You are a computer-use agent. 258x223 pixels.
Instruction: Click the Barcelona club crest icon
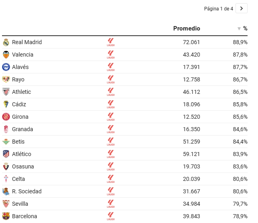(6, 216)
